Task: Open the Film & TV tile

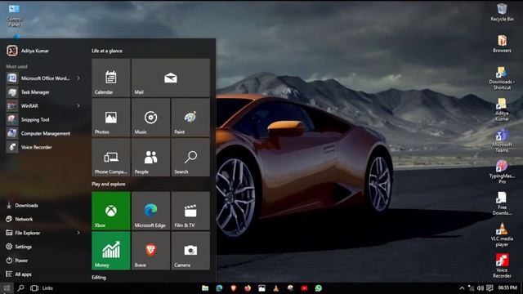Action: (190, 211)
